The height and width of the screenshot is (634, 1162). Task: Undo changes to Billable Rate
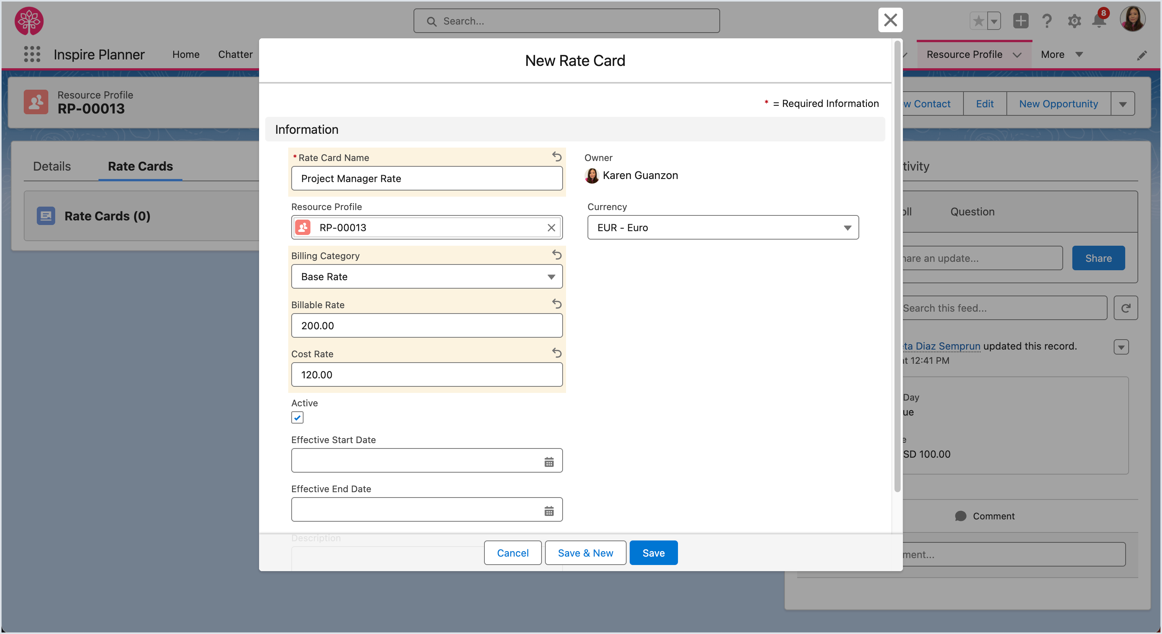(x=556, y=304)
